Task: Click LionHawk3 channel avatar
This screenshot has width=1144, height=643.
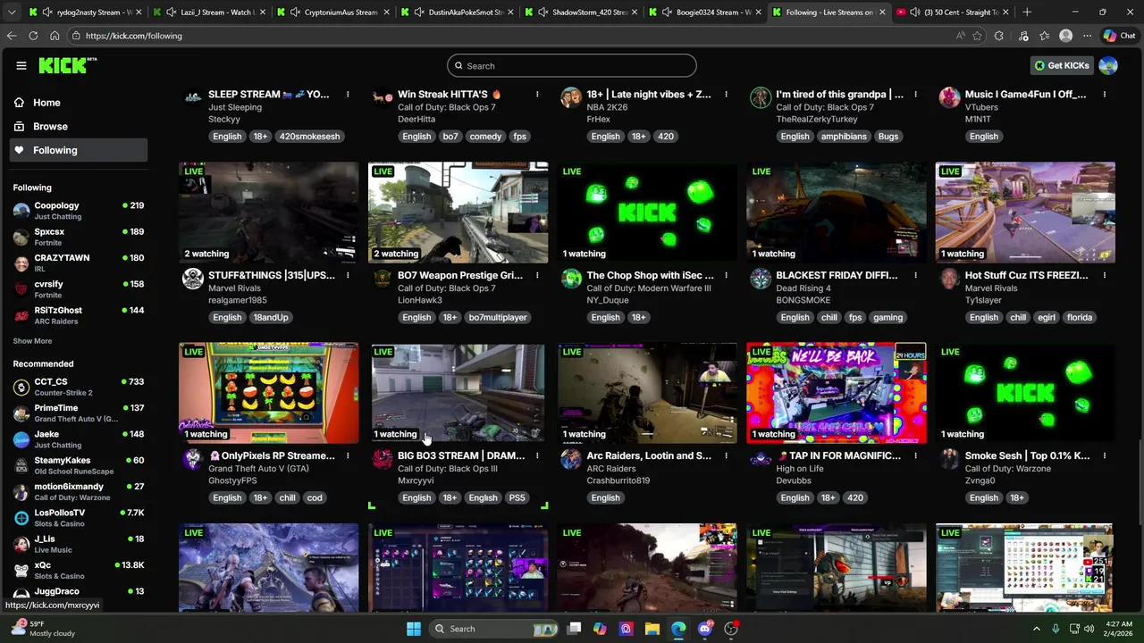Action: (x=382, y=279)
